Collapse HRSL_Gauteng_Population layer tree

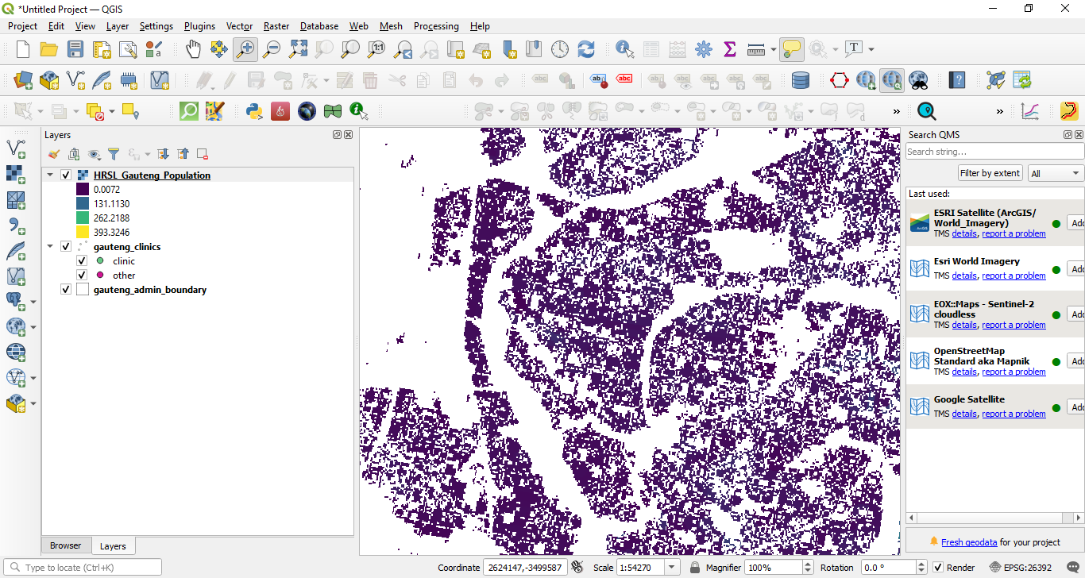51,175
